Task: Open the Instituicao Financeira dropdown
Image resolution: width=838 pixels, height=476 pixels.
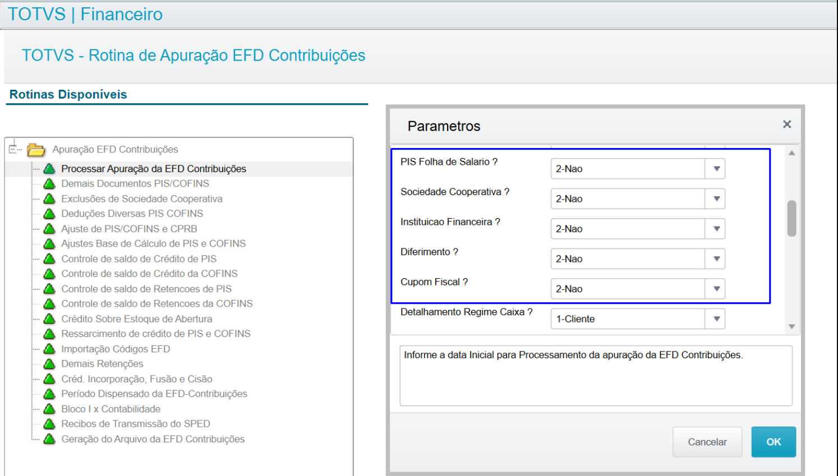Action: (716, 229)
